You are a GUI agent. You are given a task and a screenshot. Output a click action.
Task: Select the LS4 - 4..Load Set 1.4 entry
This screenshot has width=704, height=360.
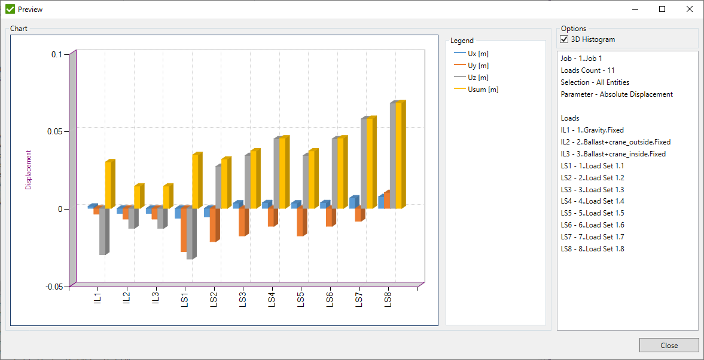(592, 201)
